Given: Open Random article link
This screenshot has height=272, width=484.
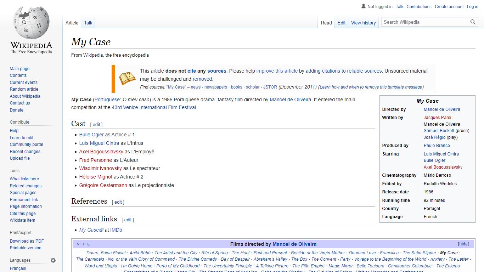Looking at the screenshot, I should [24, 89].
